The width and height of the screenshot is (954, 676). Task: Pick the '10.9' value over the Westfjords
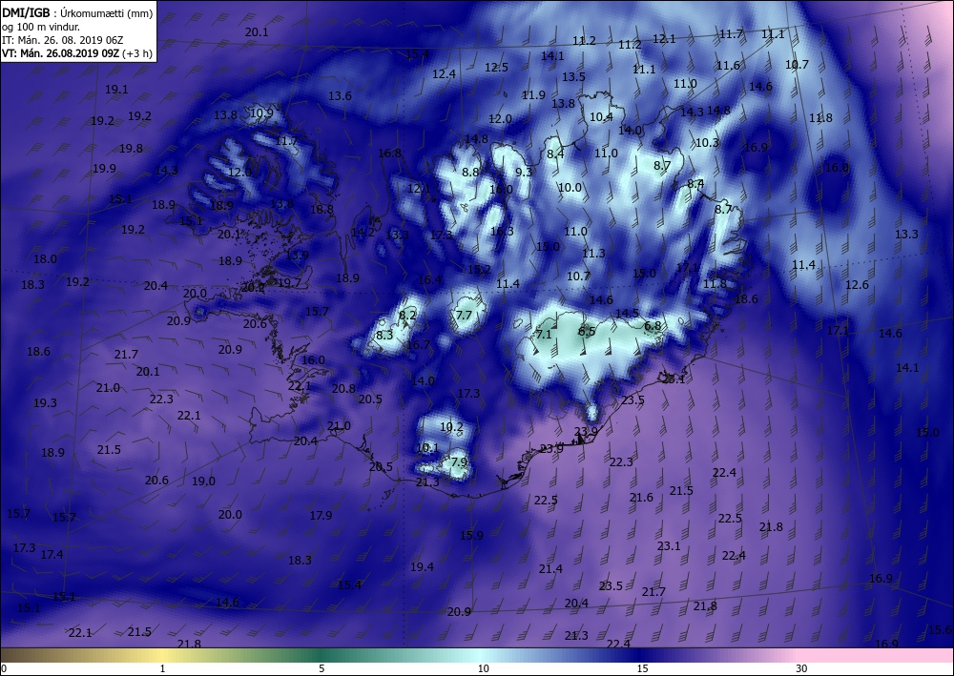(x=261, y=113)
